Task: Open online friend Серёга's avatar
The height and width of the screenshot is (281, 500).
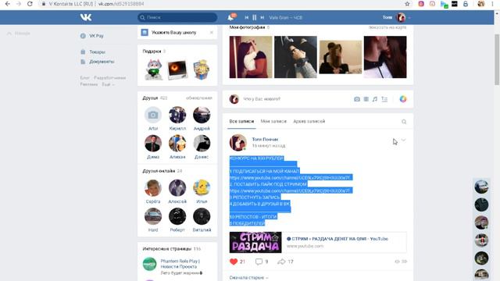Action: click(153, 188)
